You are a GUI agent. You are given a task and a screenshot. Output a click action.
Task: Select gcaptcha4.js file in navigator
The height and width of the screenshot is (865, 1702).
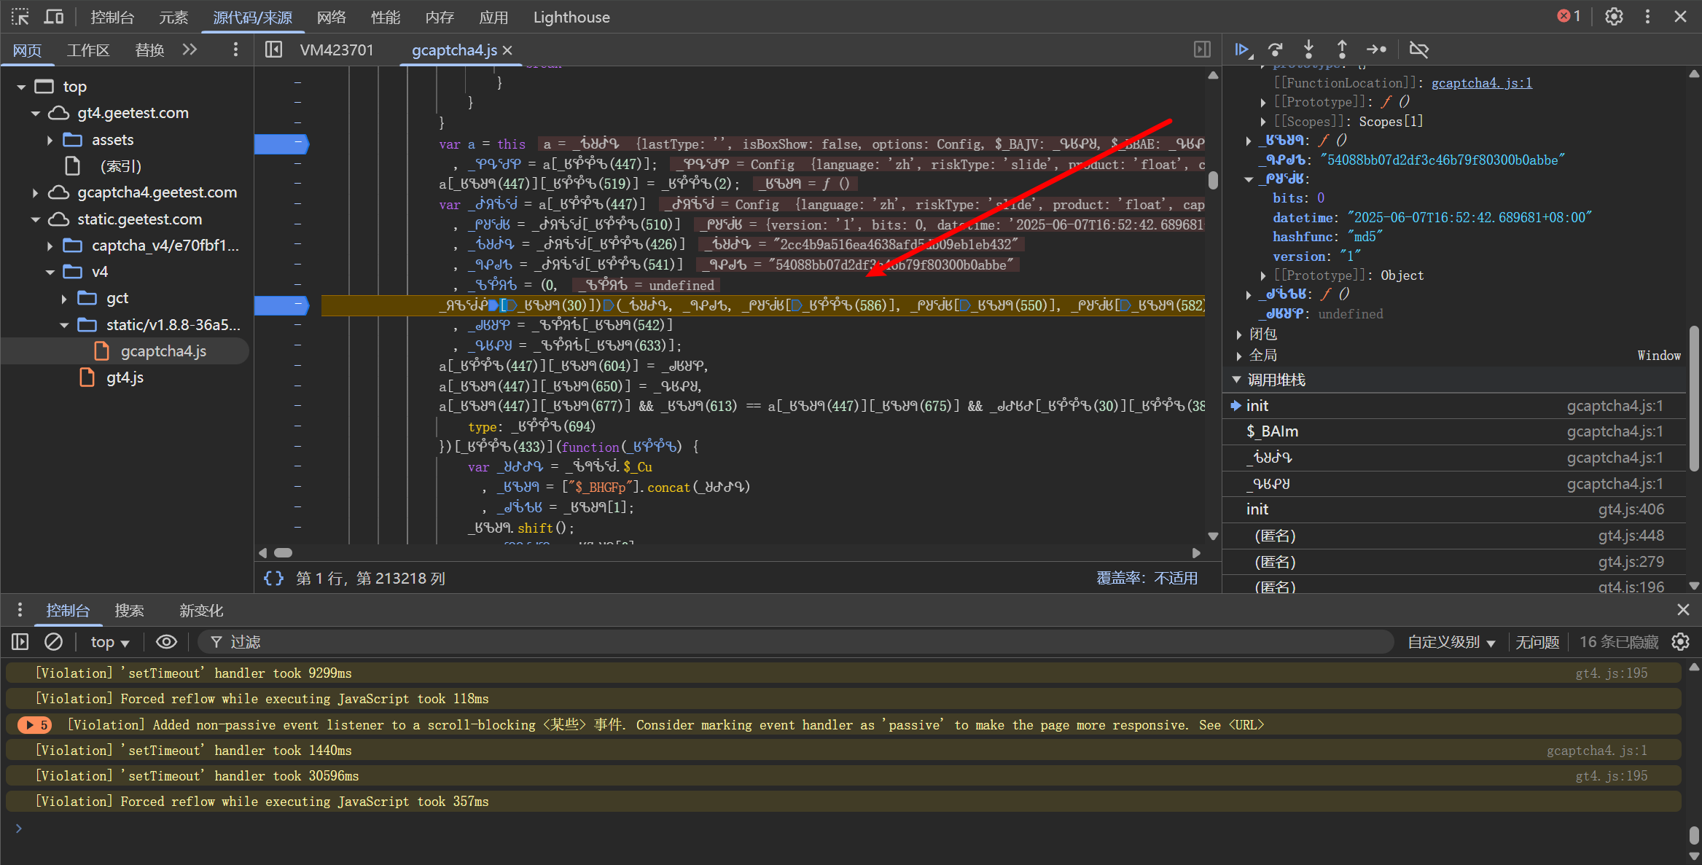[163, 351]
